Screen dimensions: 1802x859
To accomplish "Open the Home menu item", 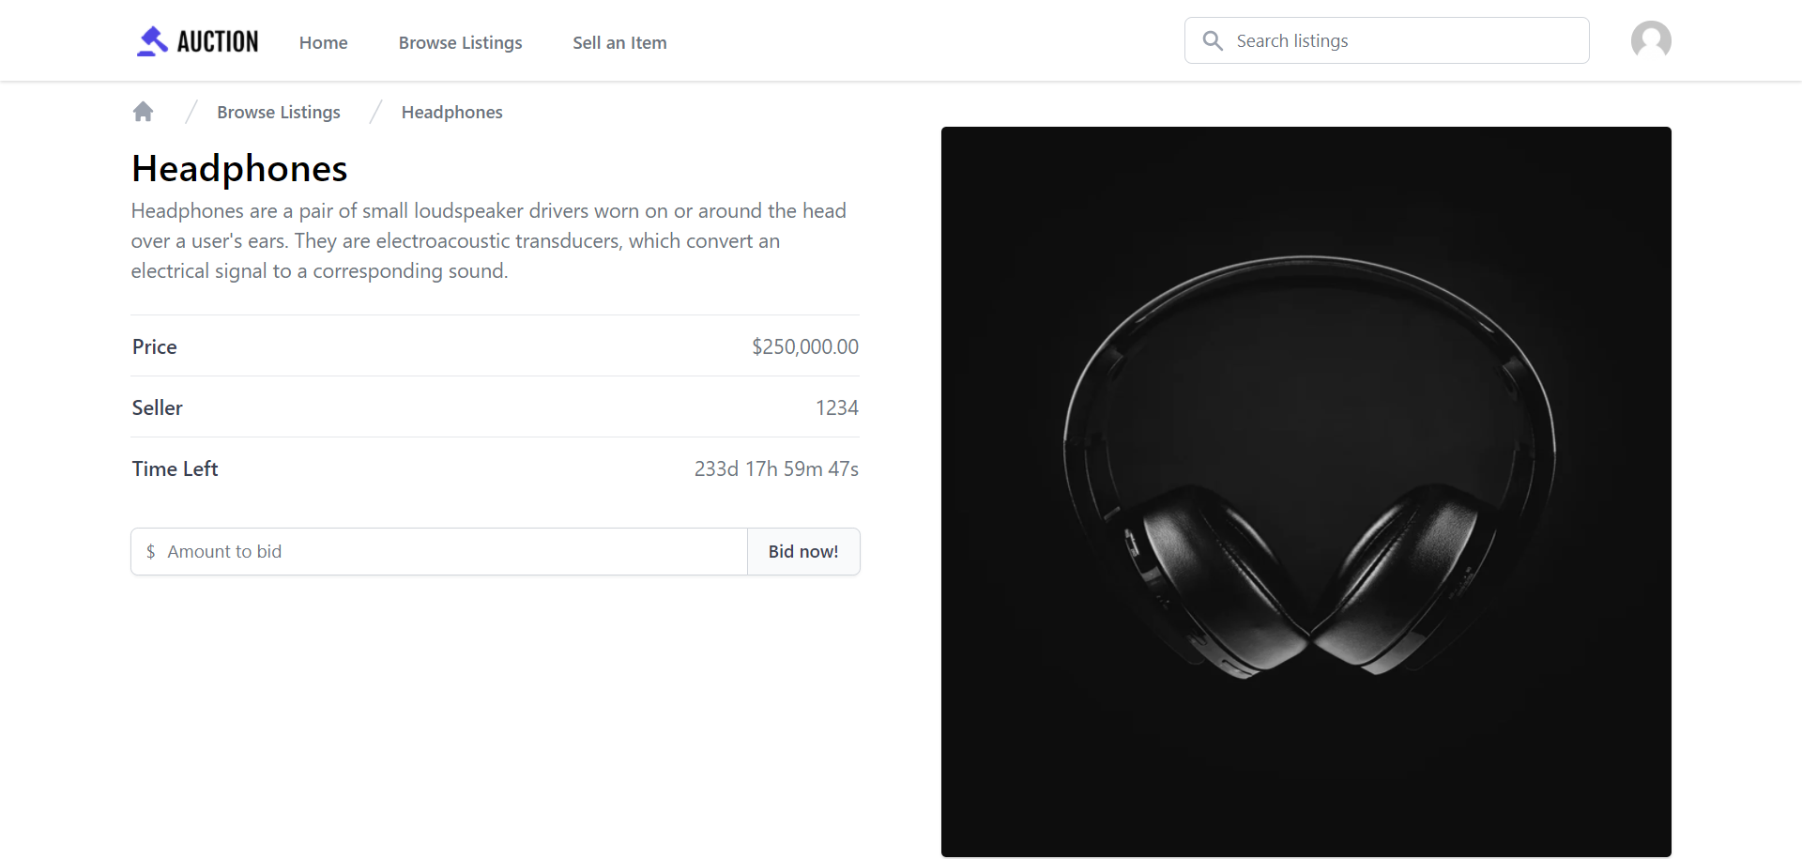I will pos(323,43).
